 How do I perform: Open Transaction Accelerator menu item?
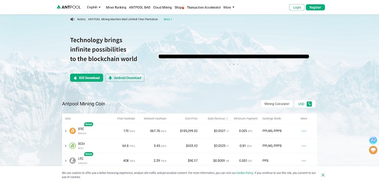[x=204, y=8]
